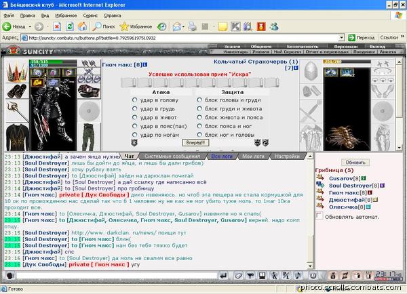The image size is (407, 294).
Task: Click the private message icon beside Gusarov
Action: click(320, 177)
